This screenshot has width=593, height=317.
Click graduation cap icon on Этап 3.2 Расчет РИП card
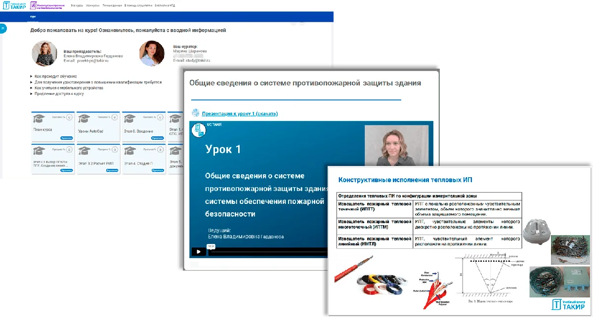(x=84, y=150)
